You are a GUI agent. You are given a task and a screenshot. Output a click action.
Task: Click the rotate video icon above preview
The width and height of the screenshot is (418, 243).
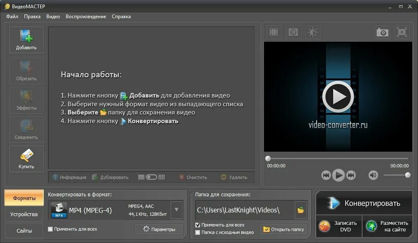click(293, 32)
